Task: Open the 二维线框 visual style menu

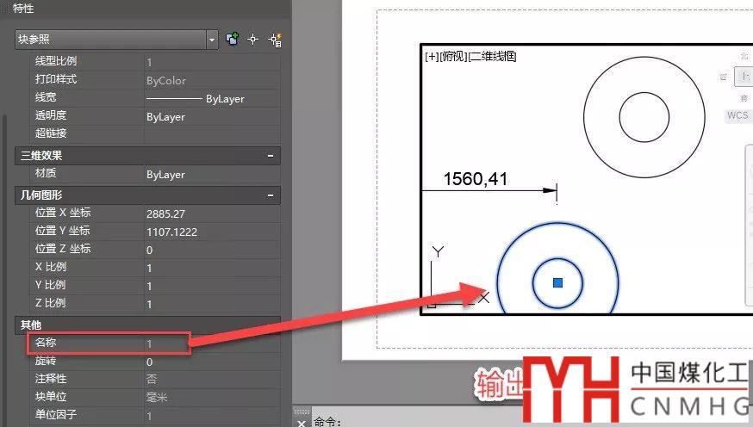Action: pos(492,57)
